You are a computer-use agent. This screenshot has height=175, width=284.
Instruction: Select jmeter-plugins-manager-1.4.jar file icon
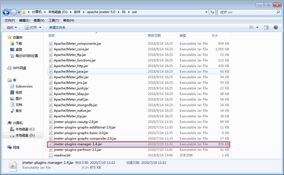pos(51,144)
